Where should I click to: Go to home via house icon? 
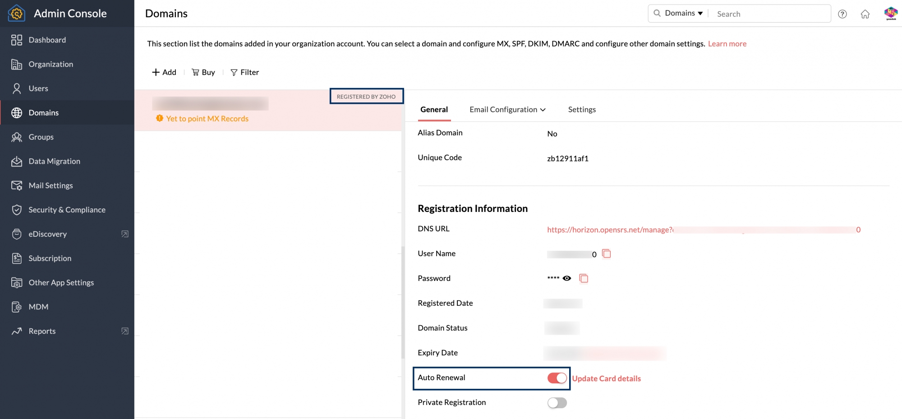865,14
